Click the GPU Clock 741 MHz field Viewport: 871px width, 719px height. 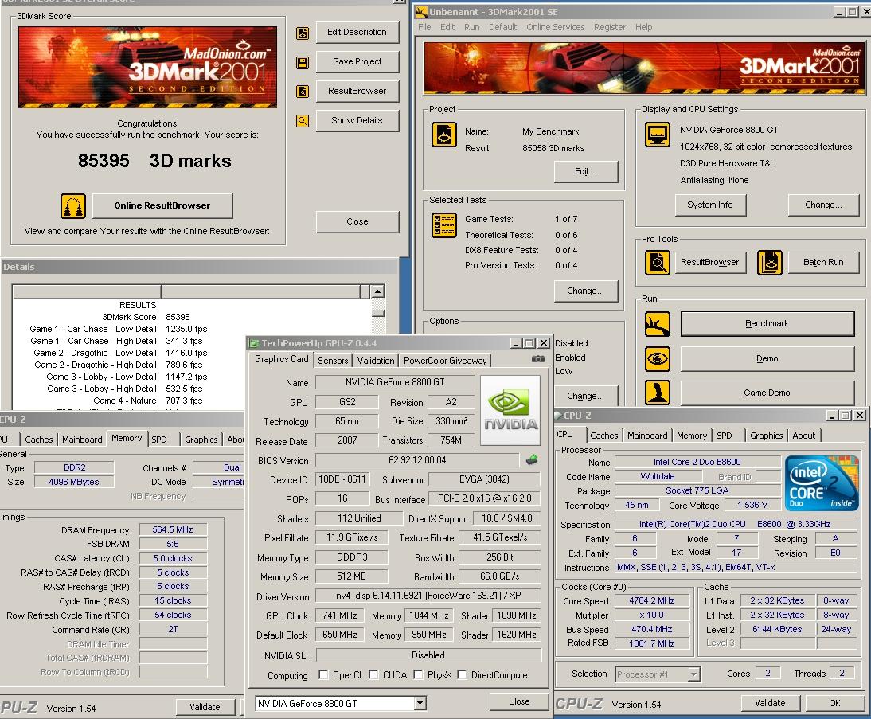(339, 615)
